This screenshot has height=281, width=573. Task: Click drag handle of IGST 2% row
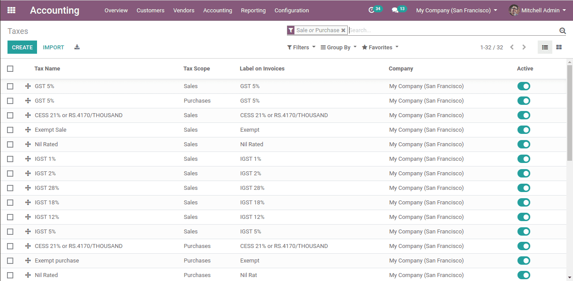click(x=28, y=174)
